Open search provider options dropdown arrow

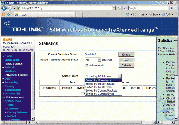pos(176,8)
